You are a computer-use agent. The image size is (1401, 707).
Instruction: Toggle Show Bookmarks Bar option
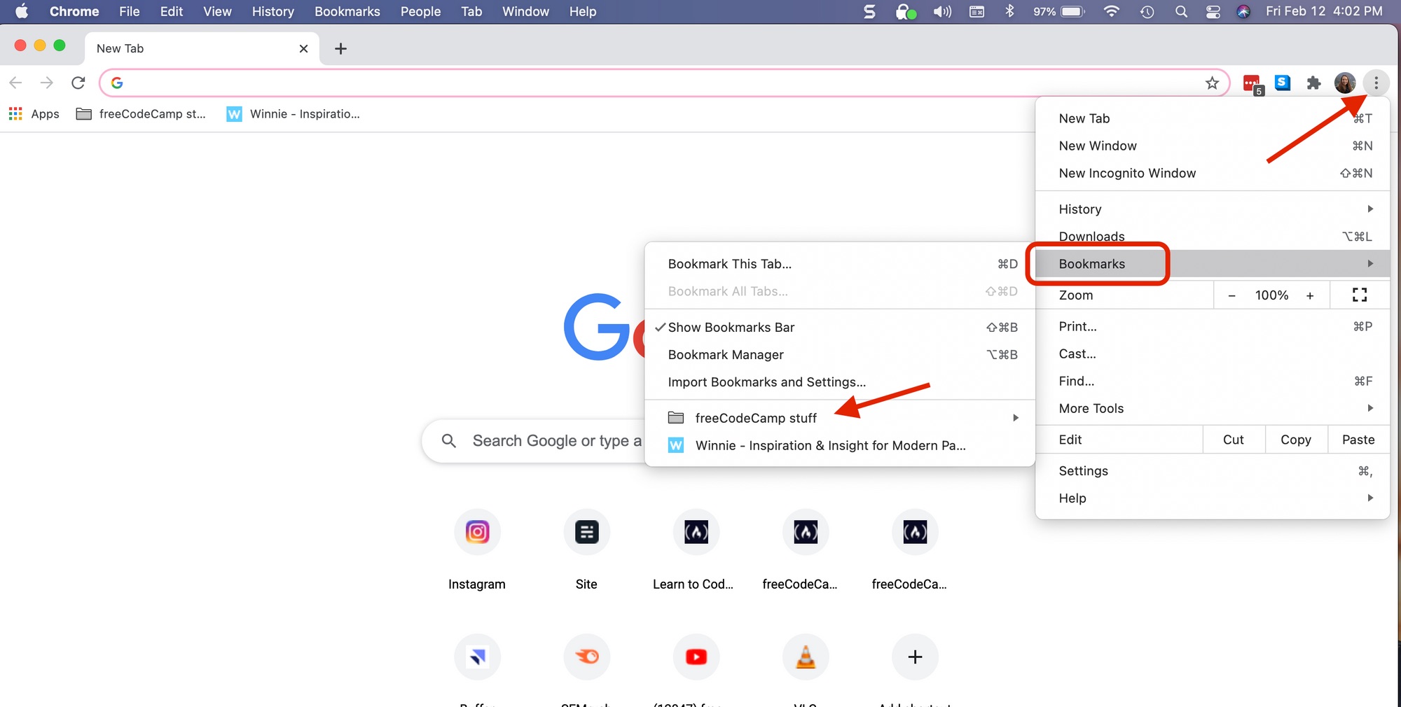click(731, 328)
